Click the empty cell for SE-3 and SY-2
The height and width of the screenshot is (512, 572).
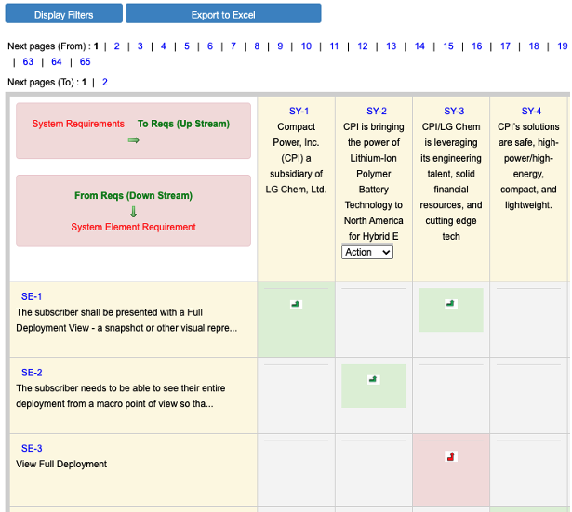click(374, 470)
